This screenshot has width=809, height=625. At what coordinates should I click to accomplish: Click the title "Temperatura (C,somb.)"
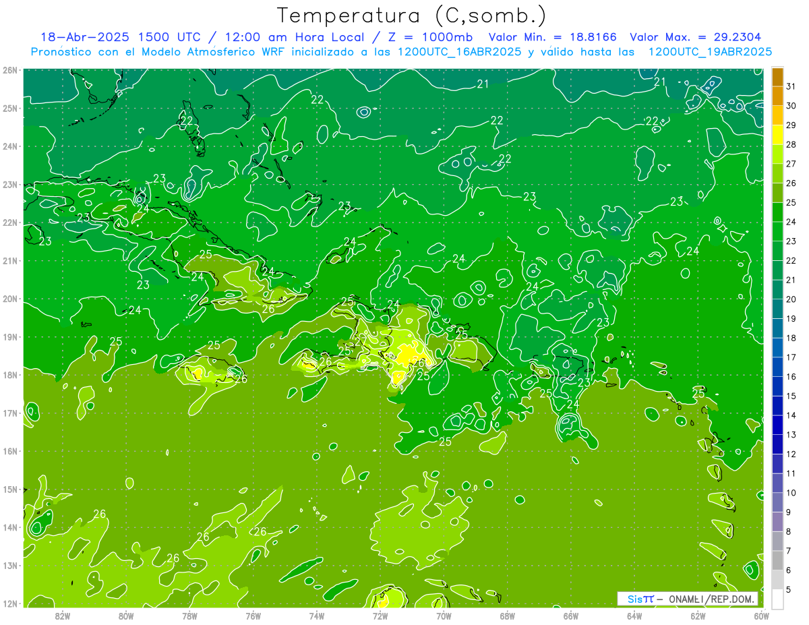click(x=412, y=15)
